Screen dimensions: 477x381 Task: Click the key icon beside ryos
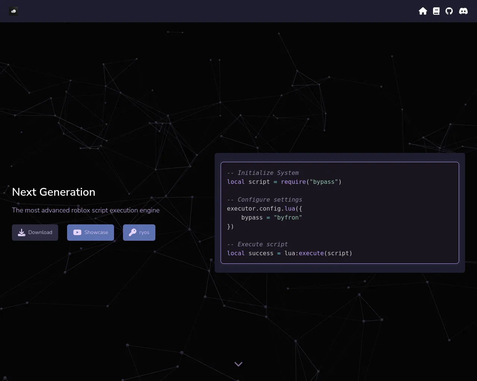click(x=132, y=233)
